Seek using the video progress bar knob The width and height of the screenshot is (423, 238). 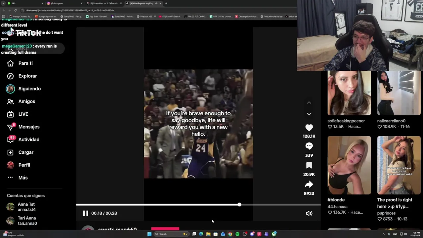click(x=239, y=205)
